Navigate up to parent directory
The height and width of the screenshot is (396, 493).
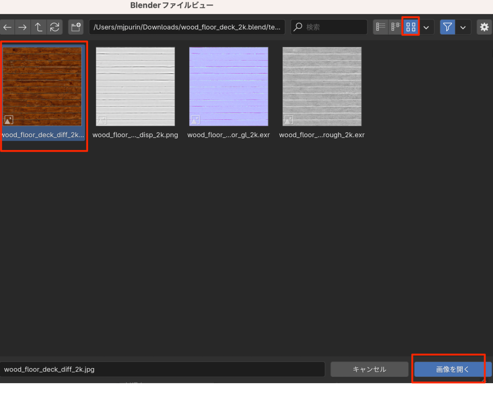39,27
